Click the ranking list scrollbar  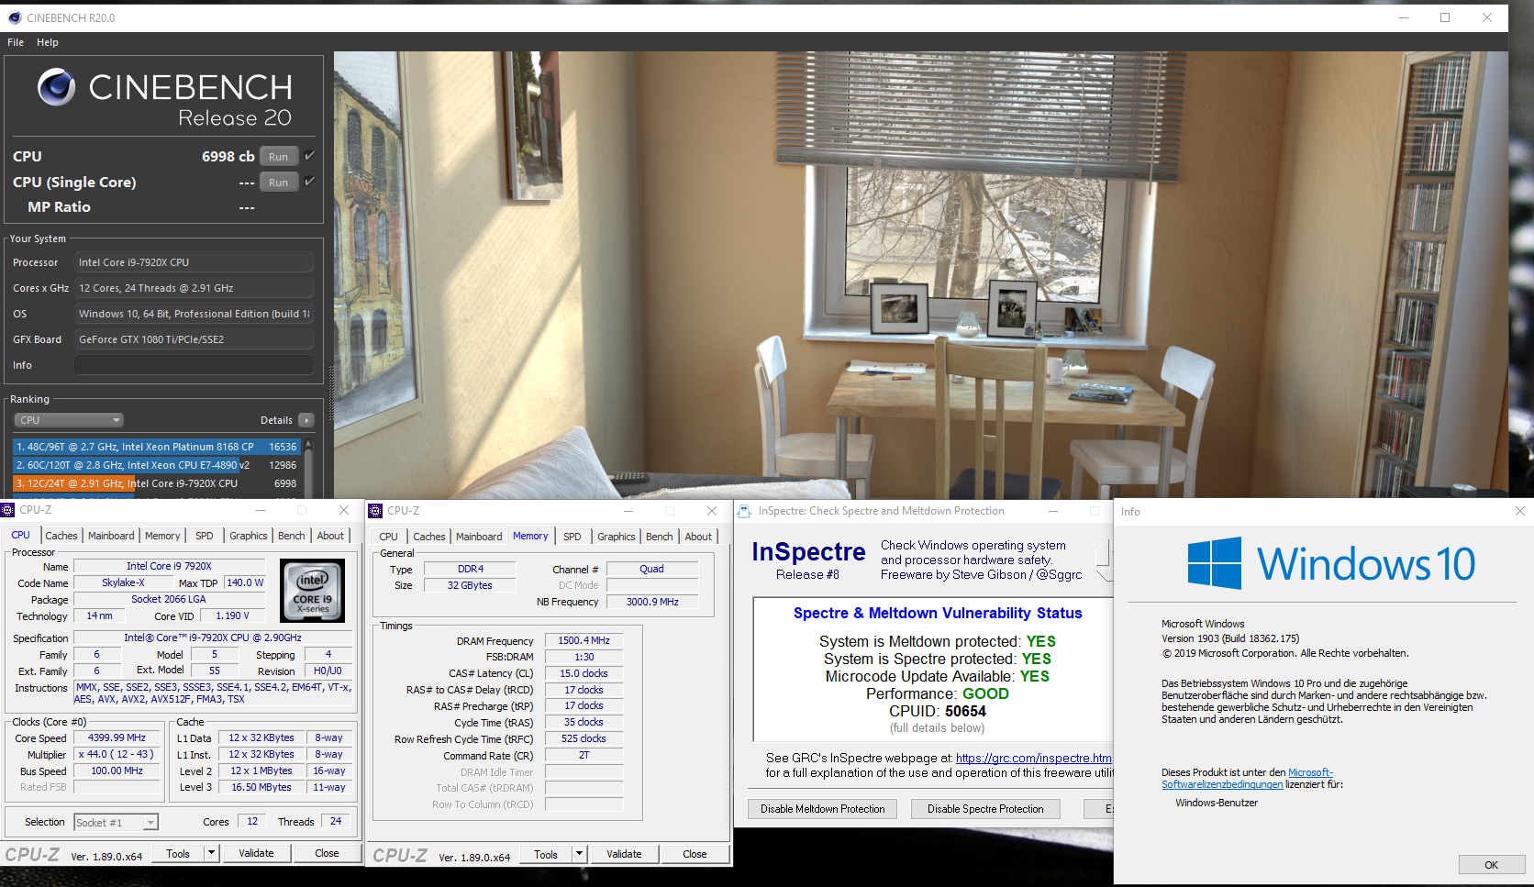click(x=308, y=468)
